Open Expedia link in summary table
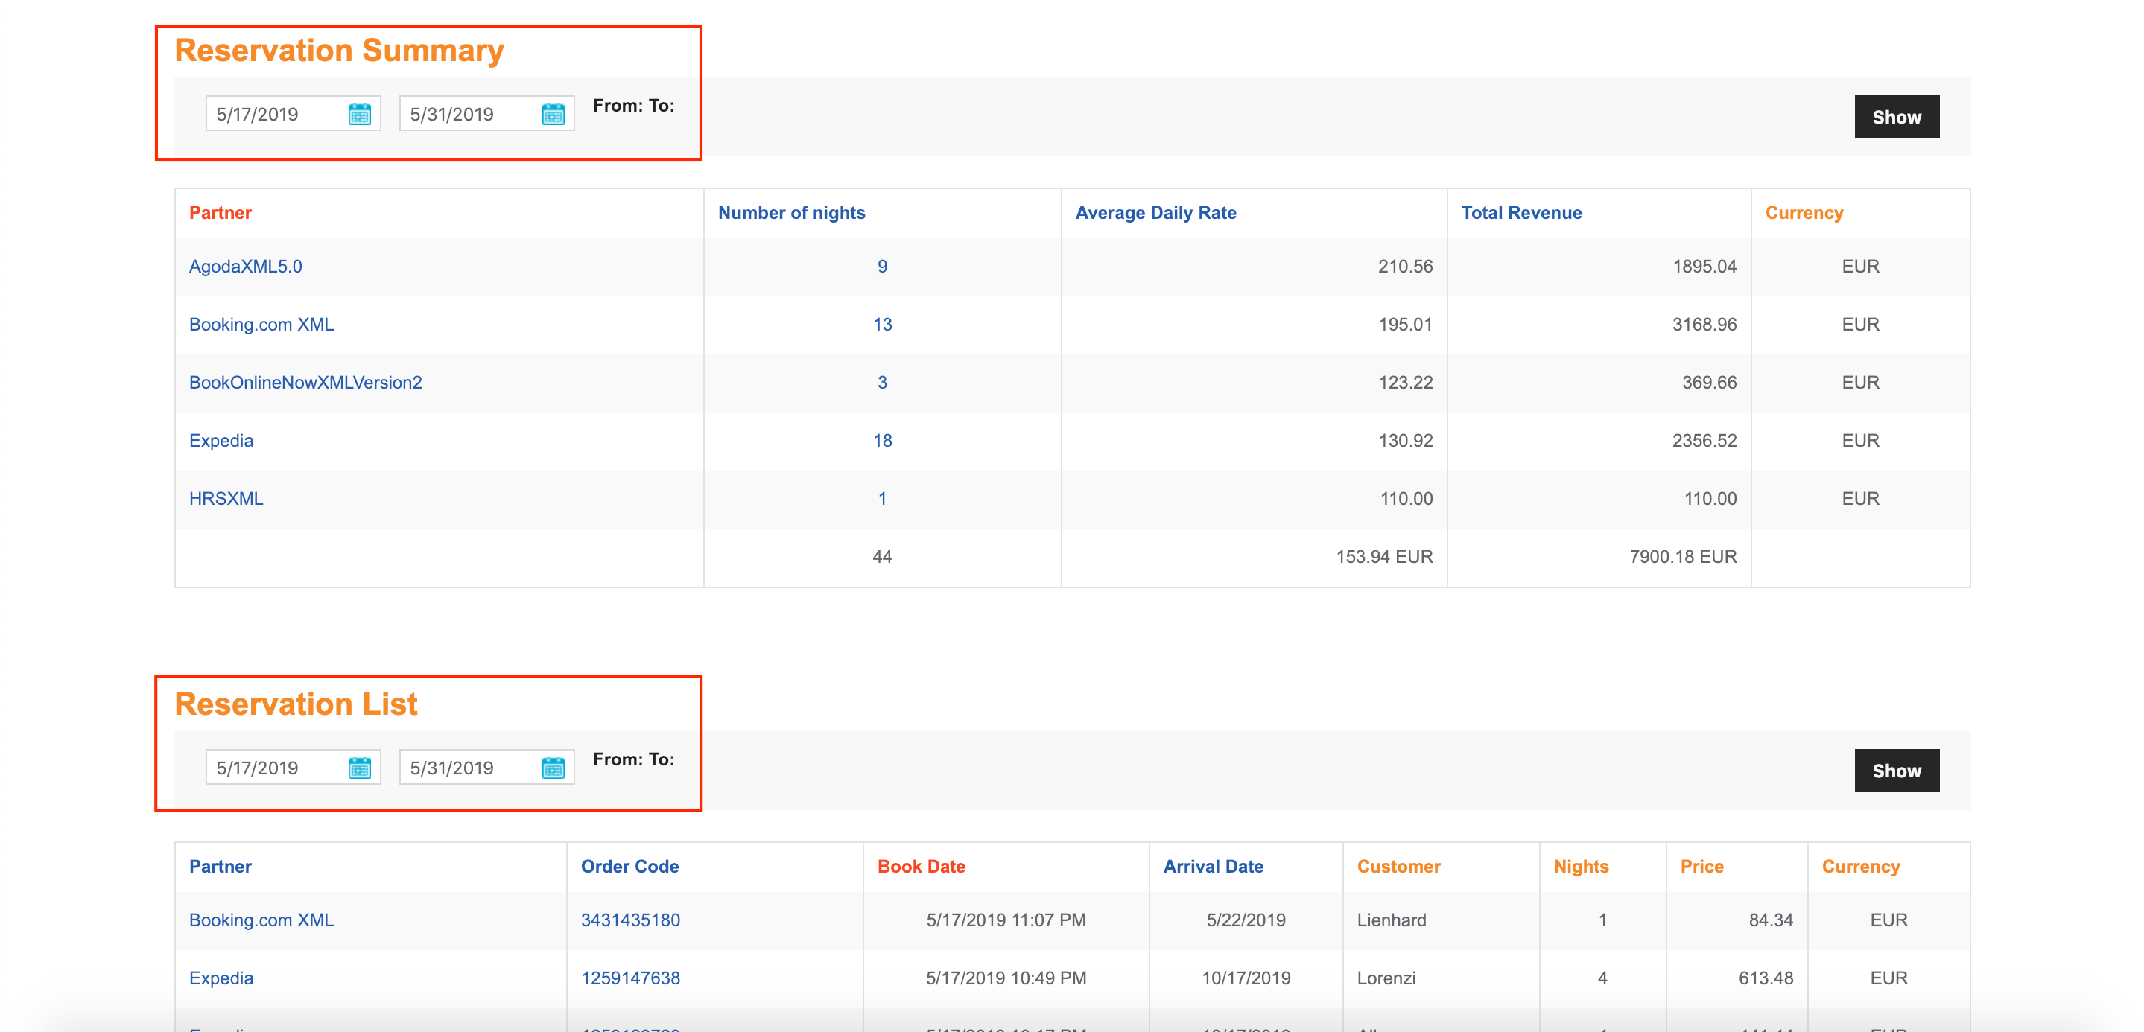The image size is (2144, 1032). coord(221,441)
